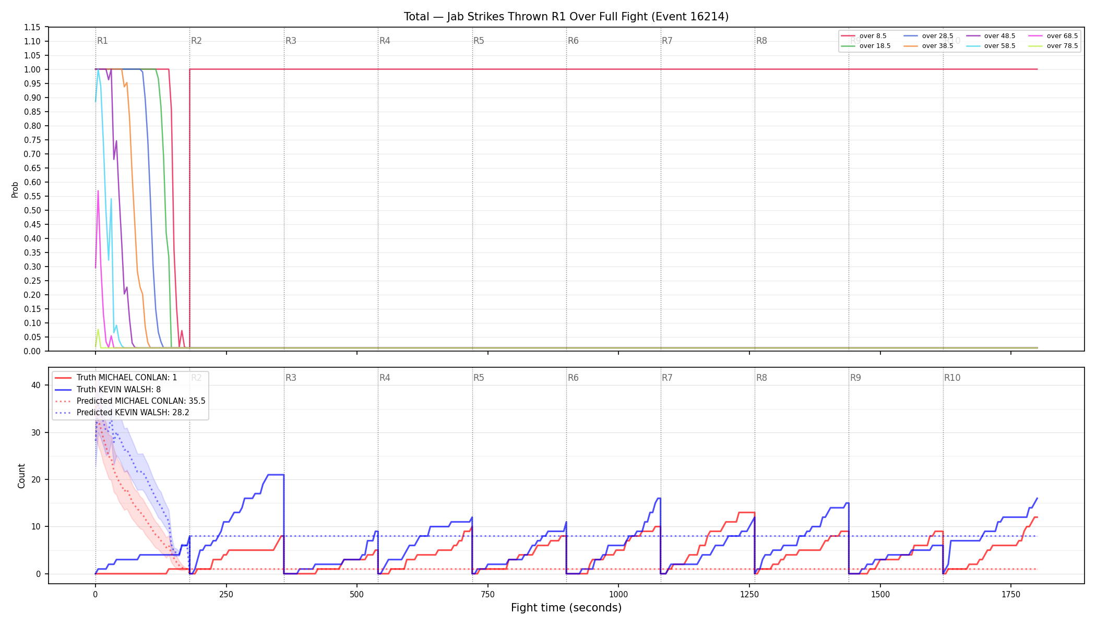The width and height of the screenshot is (1096, 626).
Task: Click the '1250' tick on the time axis
Action: 749,594
